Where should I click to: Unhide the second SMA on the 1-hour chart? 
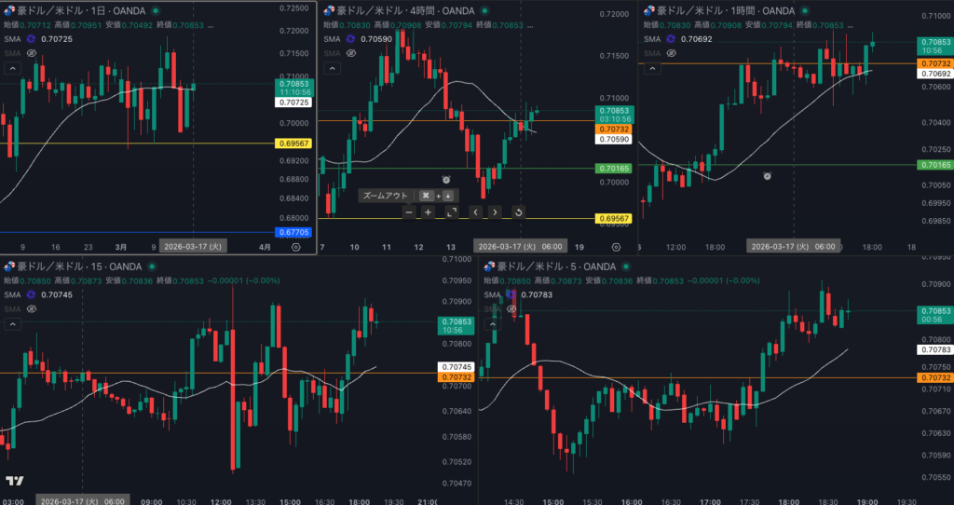671,54
